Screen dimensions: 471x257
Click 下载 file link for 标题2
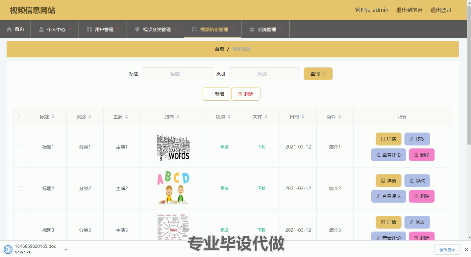tap(261, 188)
